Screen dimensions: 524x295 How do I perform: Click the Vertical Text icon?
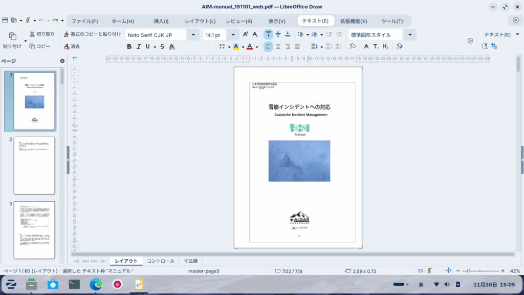pyautogui.click(x=376, y=47)
